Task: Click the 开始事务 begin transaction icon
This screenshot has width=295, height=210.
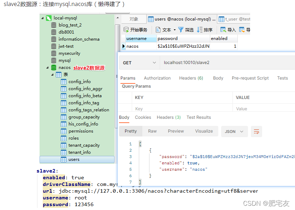Action: (x=126, y=30)
